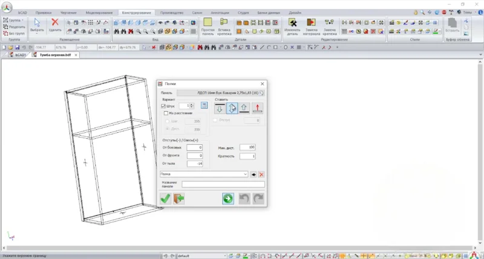
Task: Click the Вставка крепежа fastener icon
Action: [224, 25]
